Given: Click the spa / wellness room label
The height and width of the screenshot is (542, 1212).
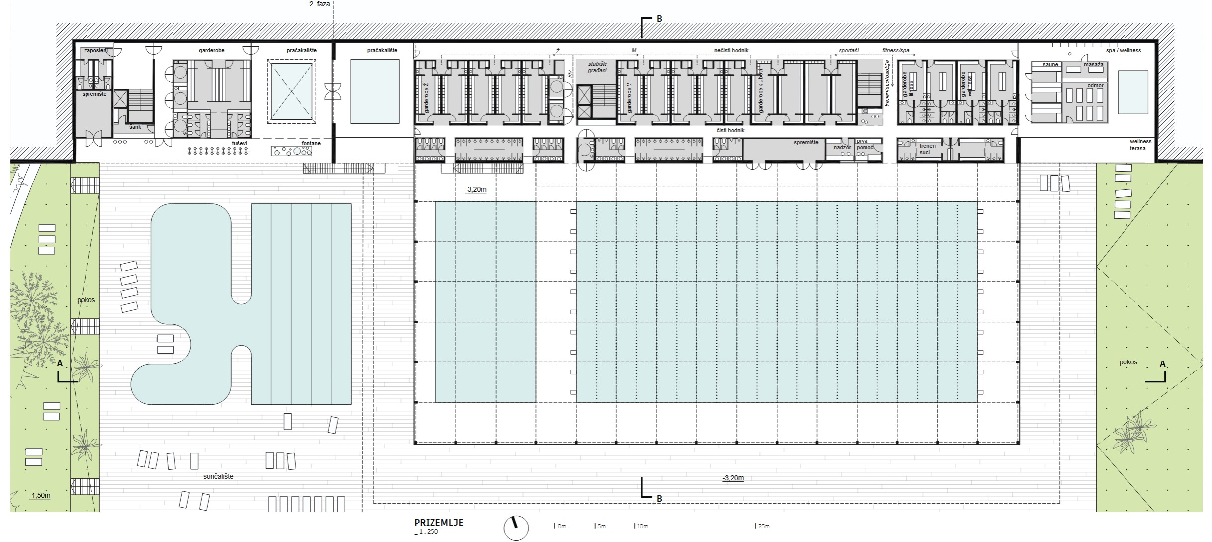Looking at the screenshot, I should (x=1123, y=50).
